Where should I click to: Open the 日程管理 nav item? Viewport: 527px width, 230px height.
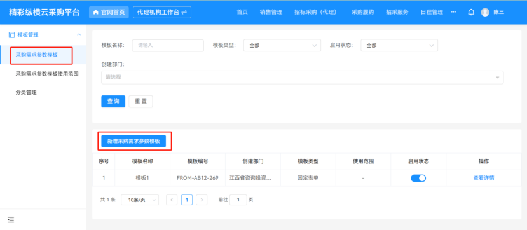tap(432, 12)
